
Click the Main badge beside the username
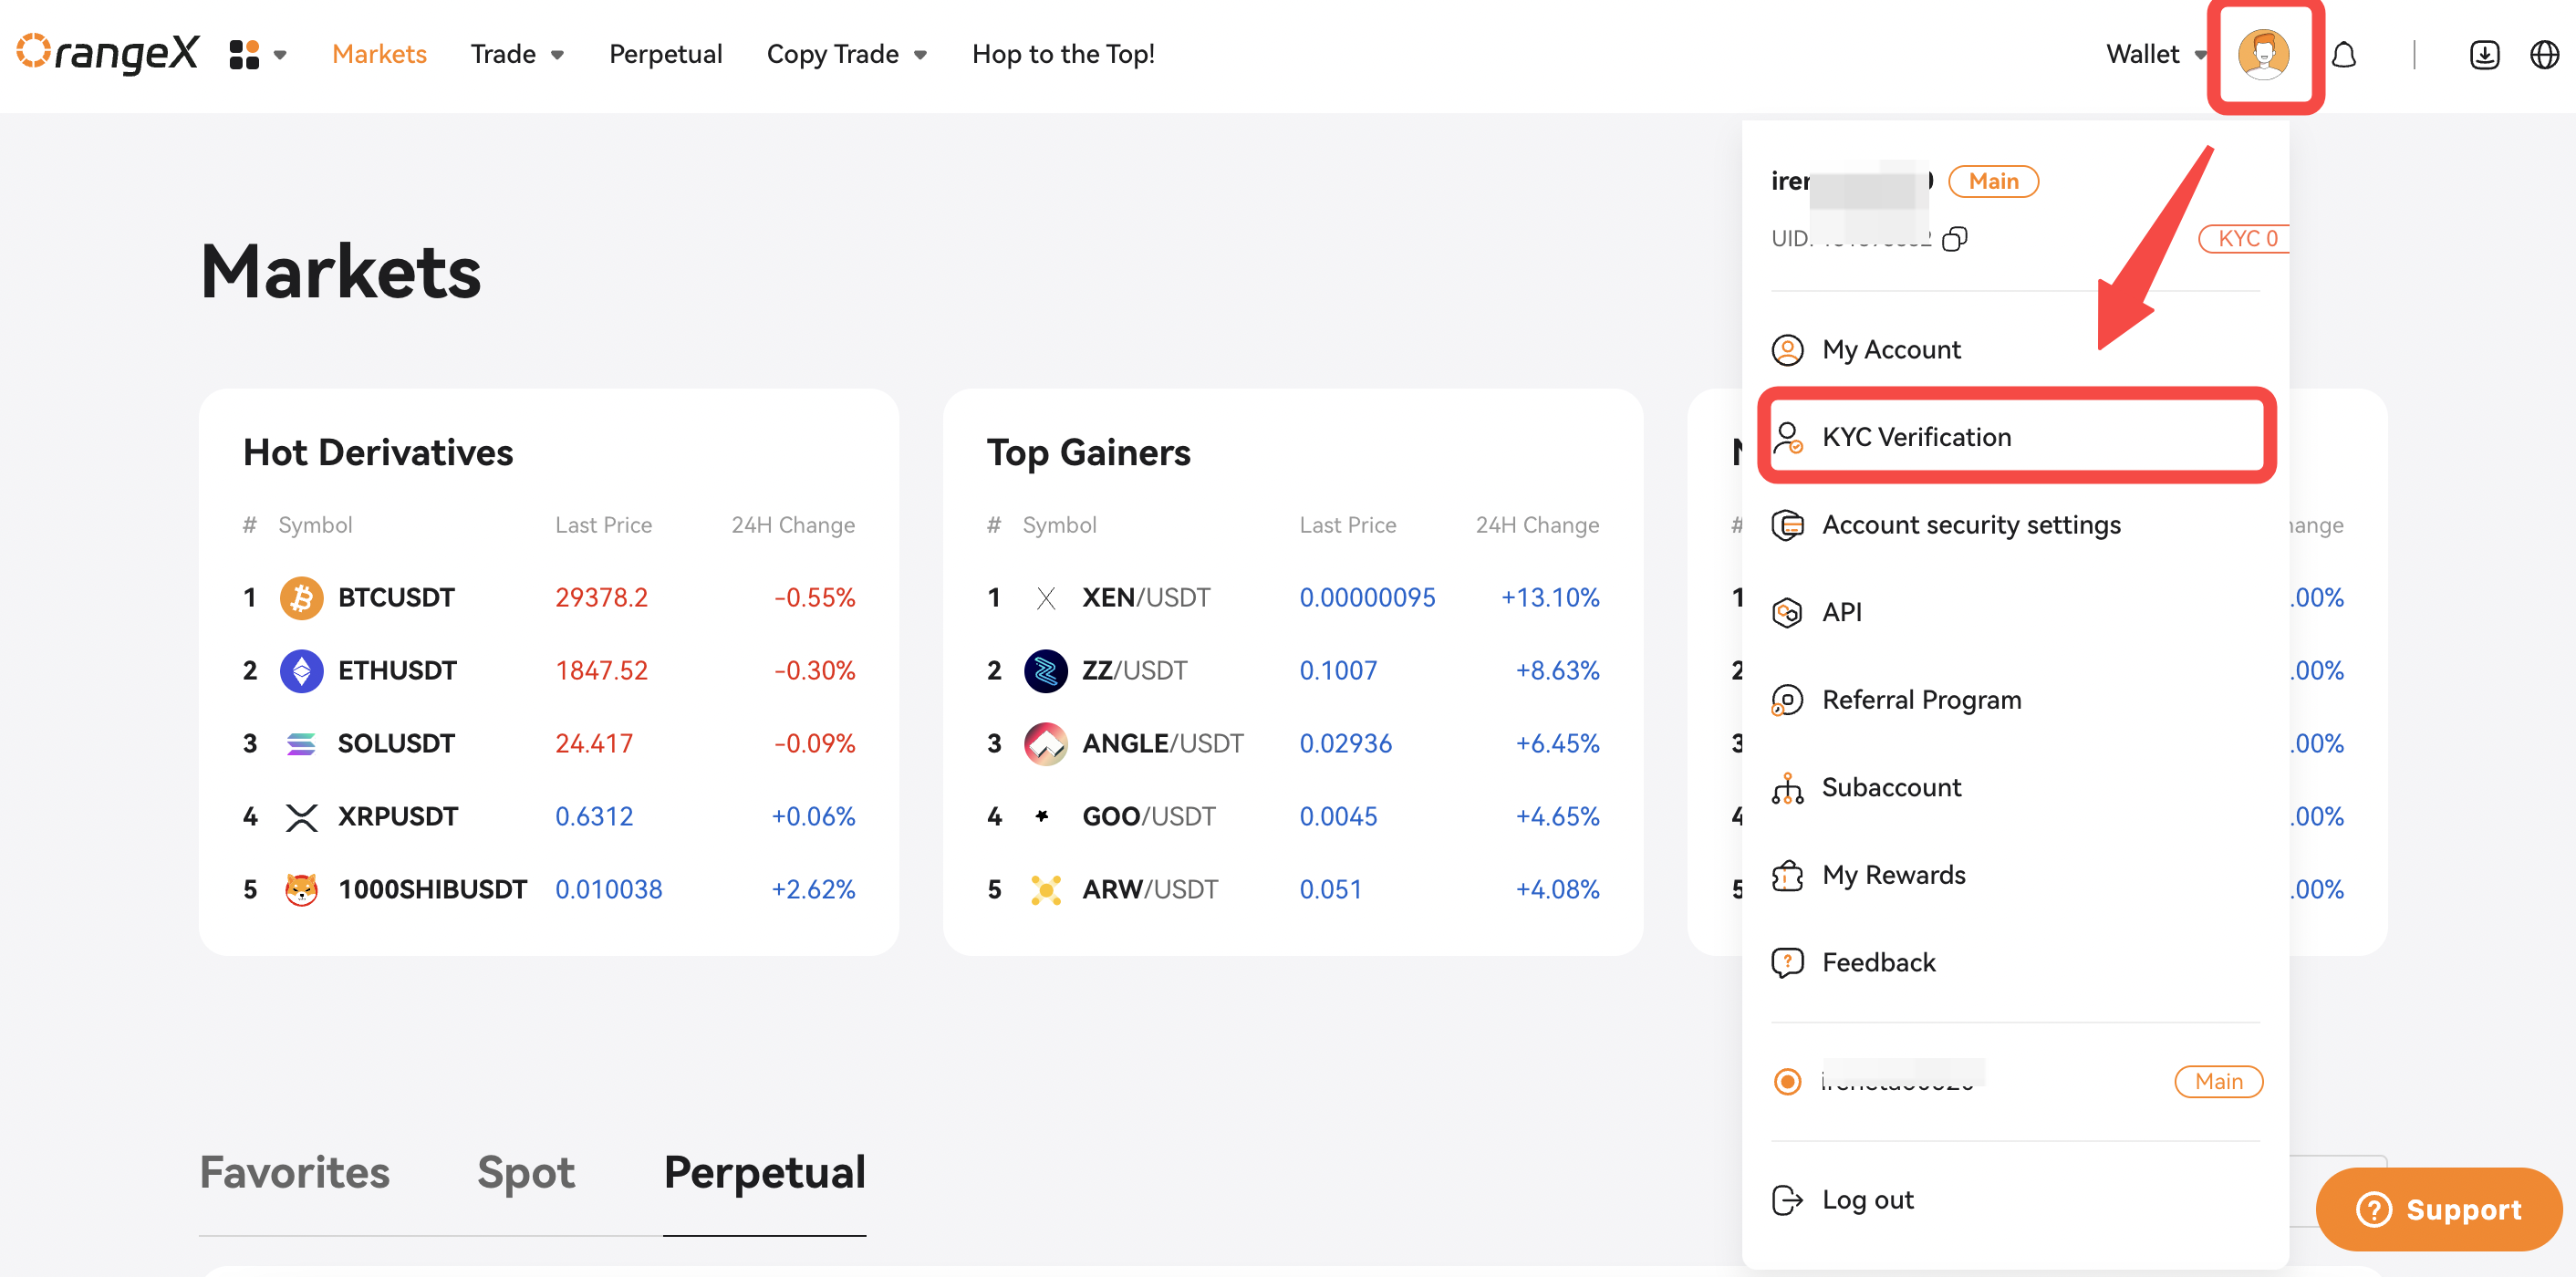(x=1993, y=181)
